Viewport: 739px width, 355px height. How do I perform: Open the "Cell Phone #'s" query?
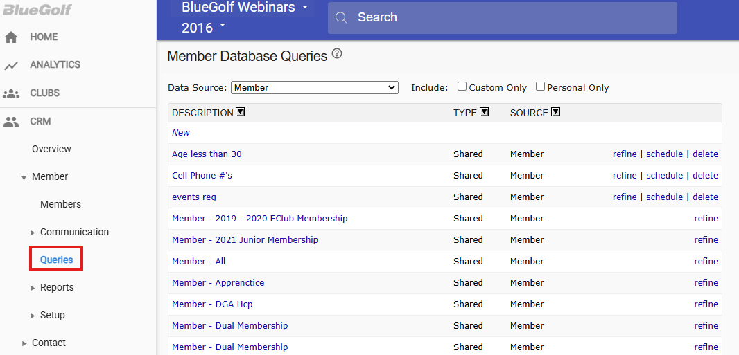pos(202,175)
